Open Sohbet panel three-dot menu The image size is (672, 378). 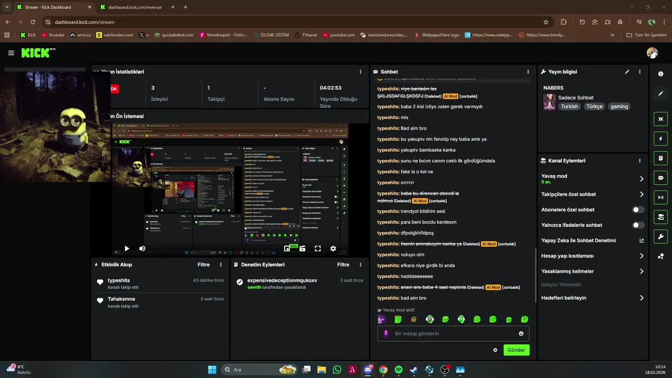tap(528, 72)
